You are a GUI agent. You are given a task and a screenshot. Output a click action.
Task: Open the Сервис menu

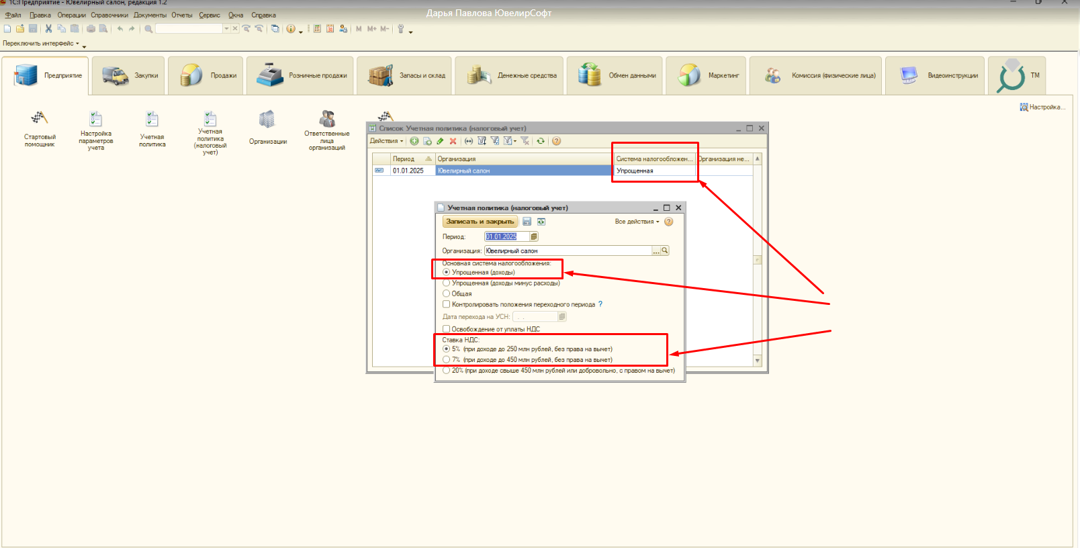tap(210, 15)
